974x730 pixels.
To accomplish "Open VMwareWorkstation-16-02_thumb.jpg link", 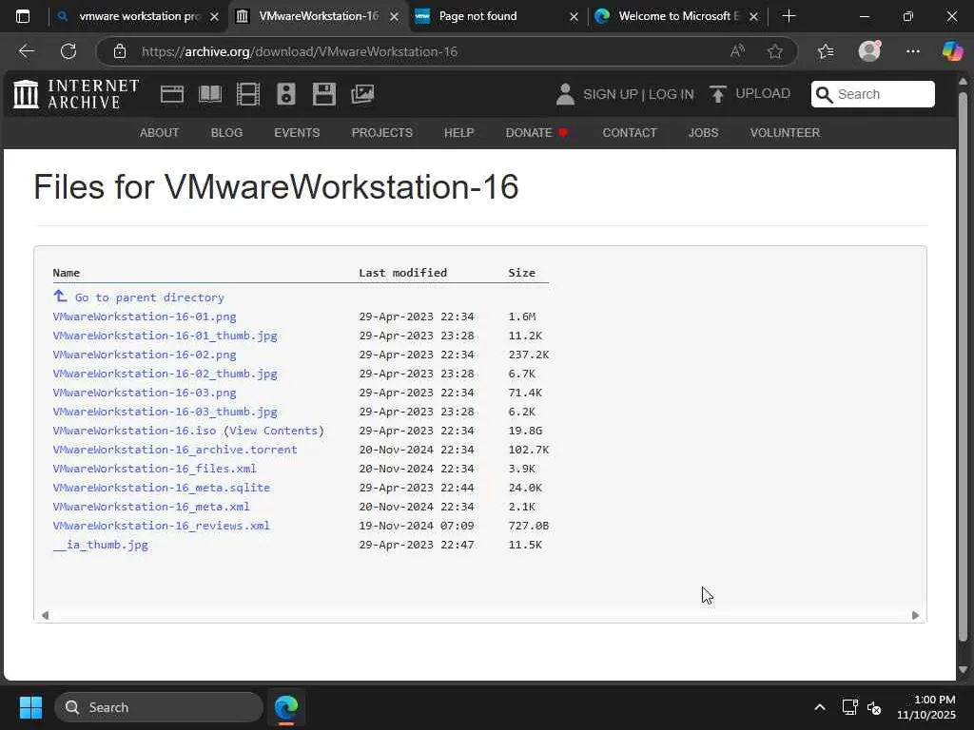I will tap(166, 374).
